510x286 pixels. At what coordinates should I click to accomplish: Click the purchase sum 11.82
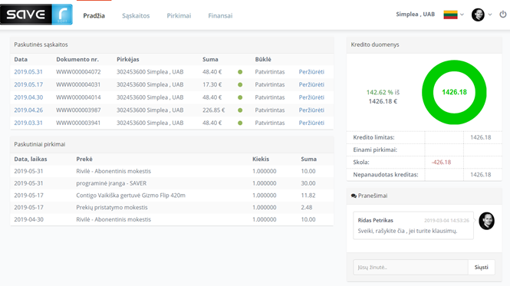(x=308, y=196)
